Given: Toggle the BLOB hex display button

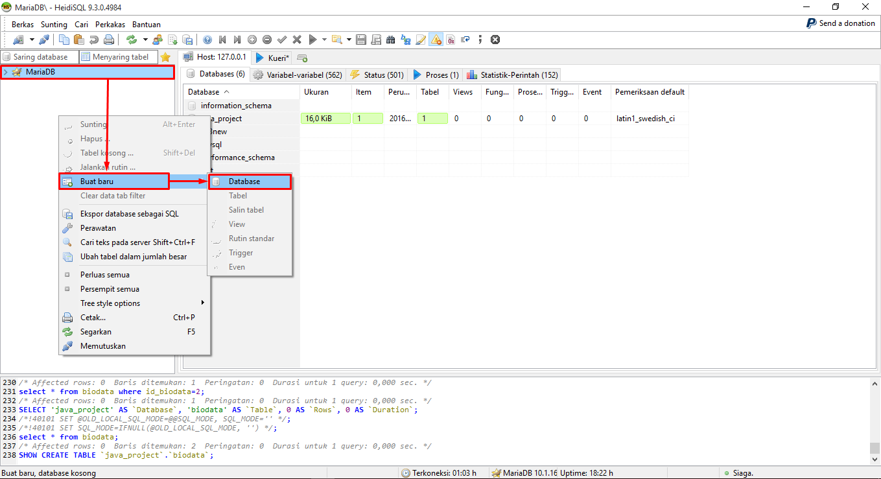Looking at the screenshot, I should coord(451,40).
